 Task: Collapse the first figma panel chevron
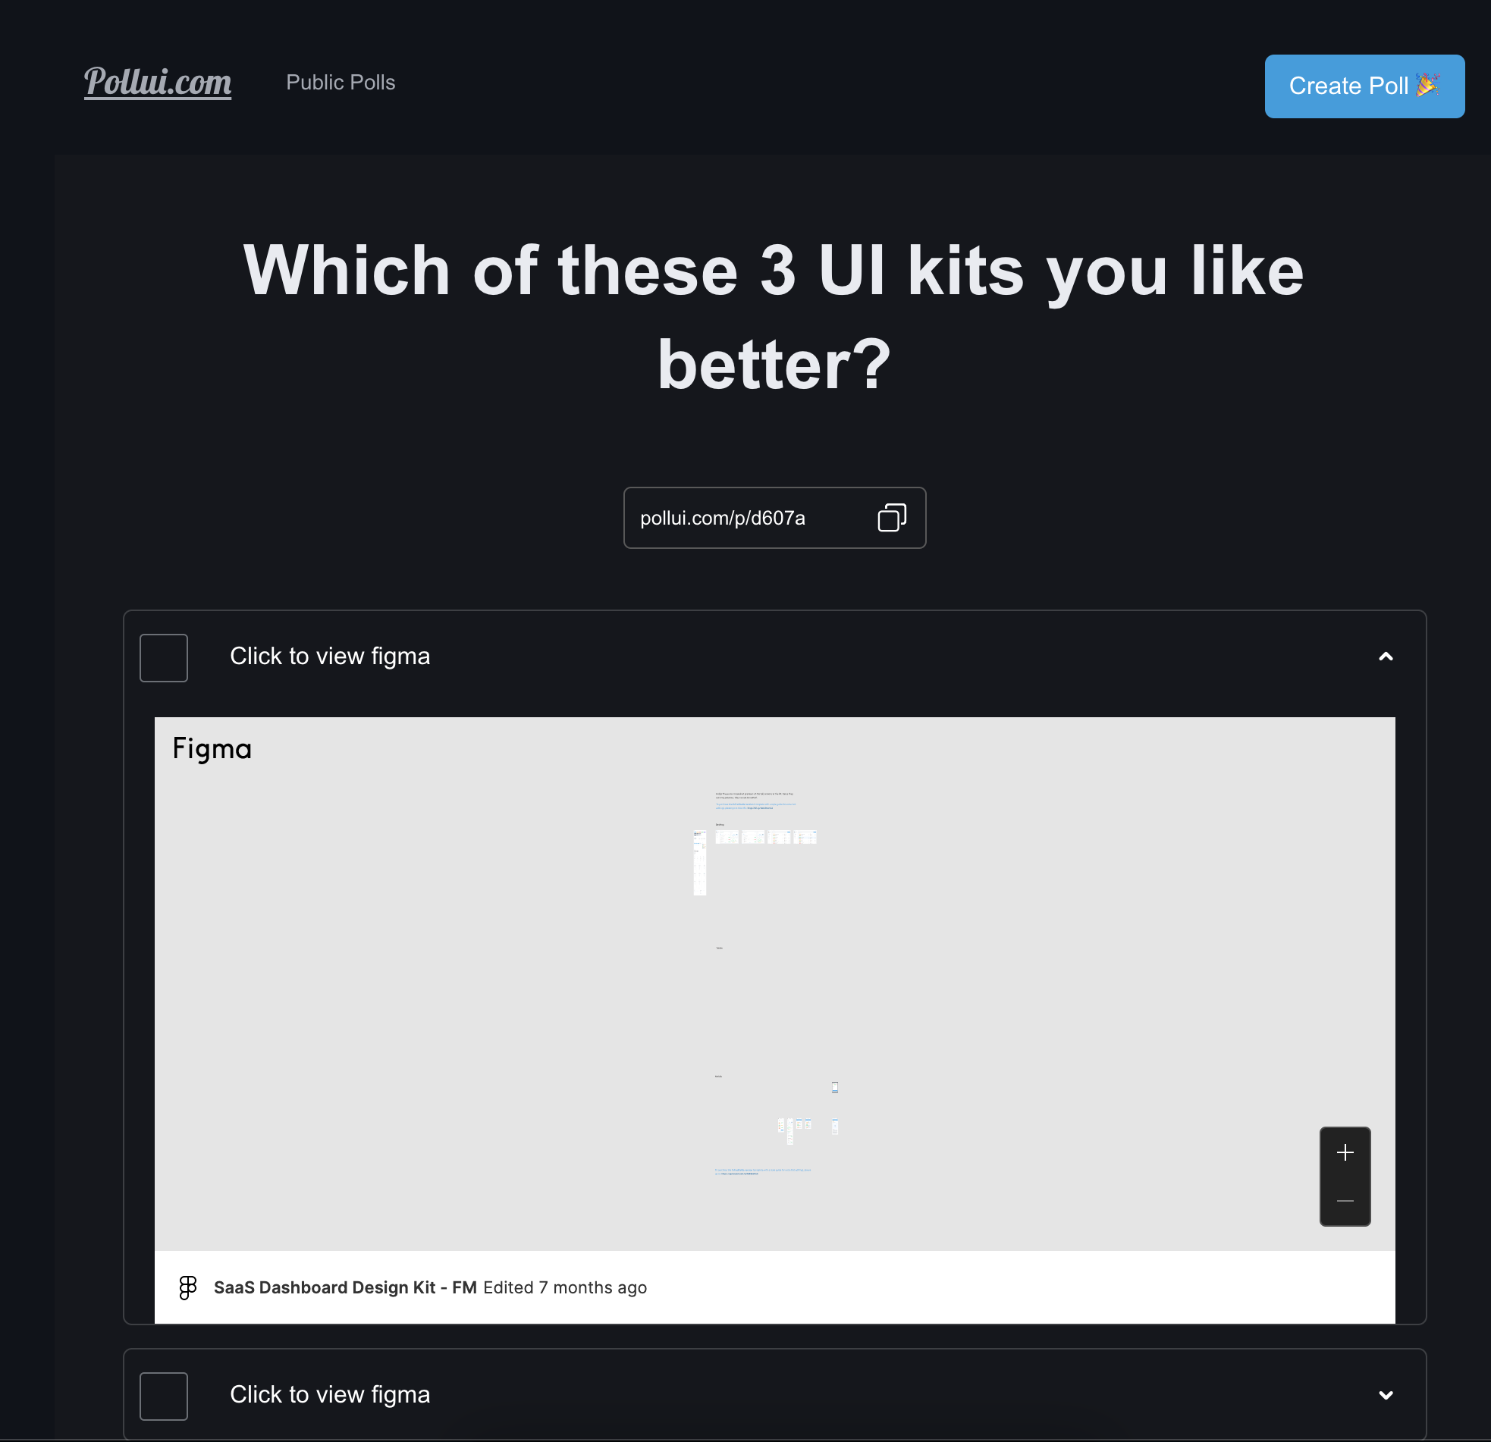tap(1386, 657)
